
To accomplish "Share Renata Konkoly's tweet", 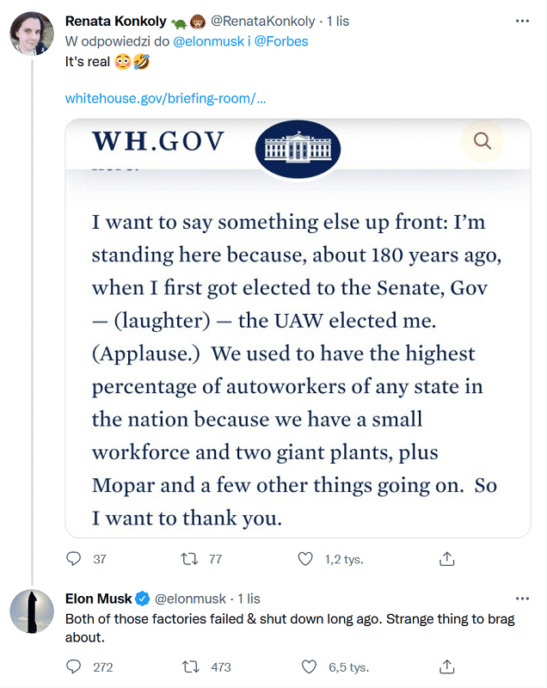I will pyautogui.click(x=446, y=558).
